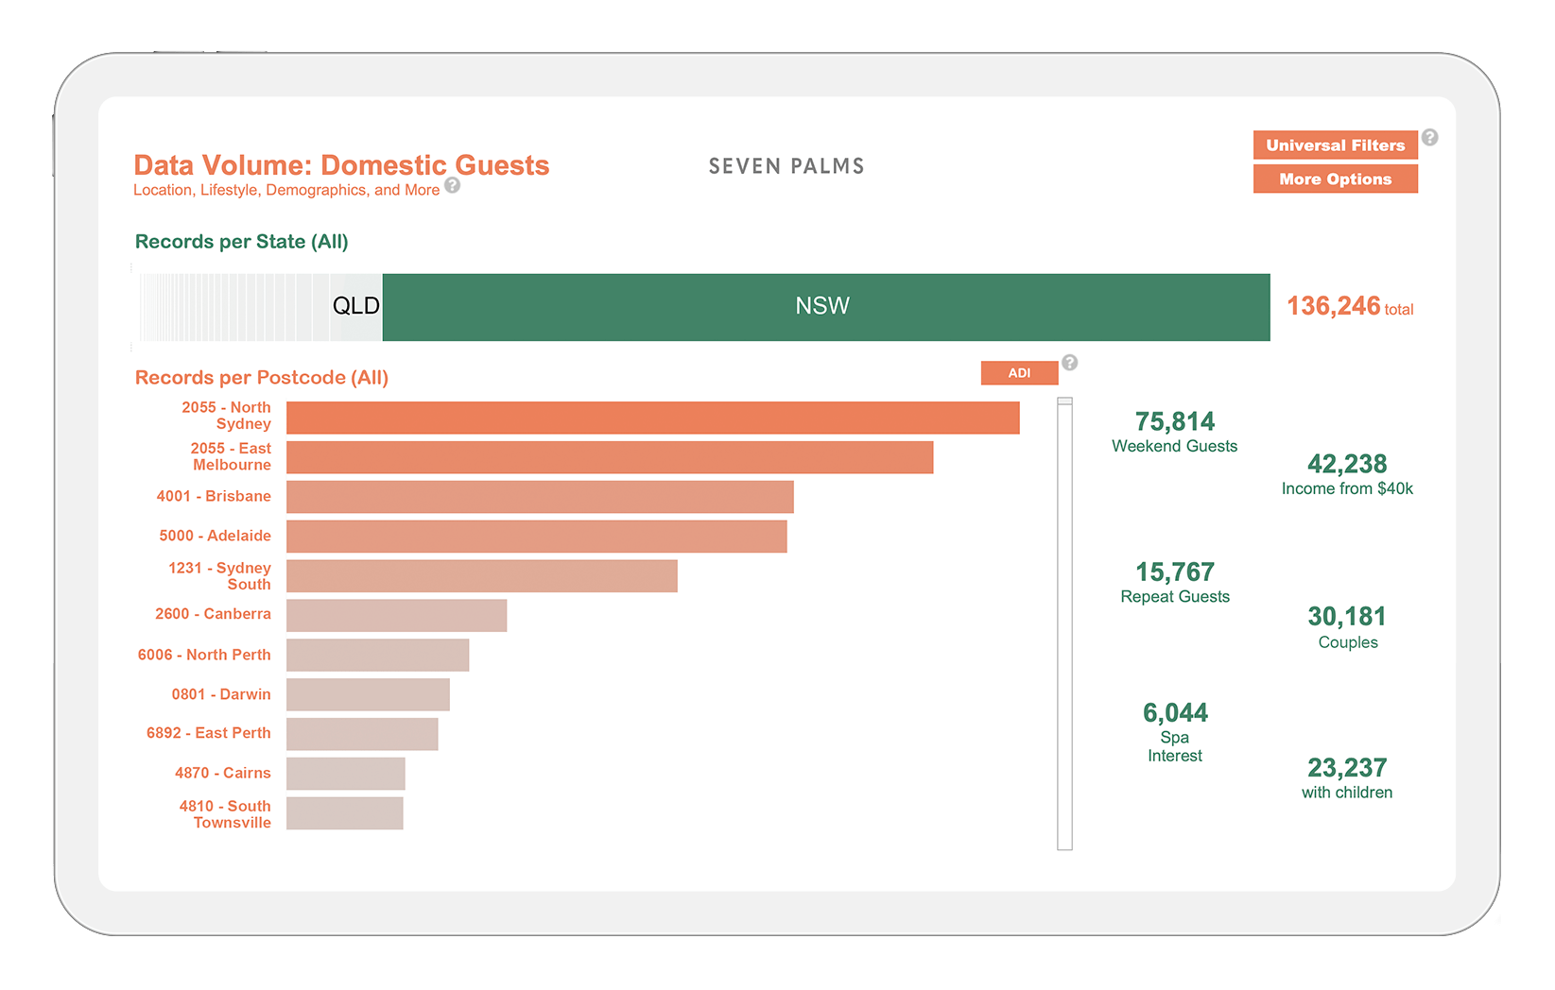Viewport: 1555px width, 990px height.
Task: Click the 75,814 Weekend Guests figure
Action: tap(1175, 432)
